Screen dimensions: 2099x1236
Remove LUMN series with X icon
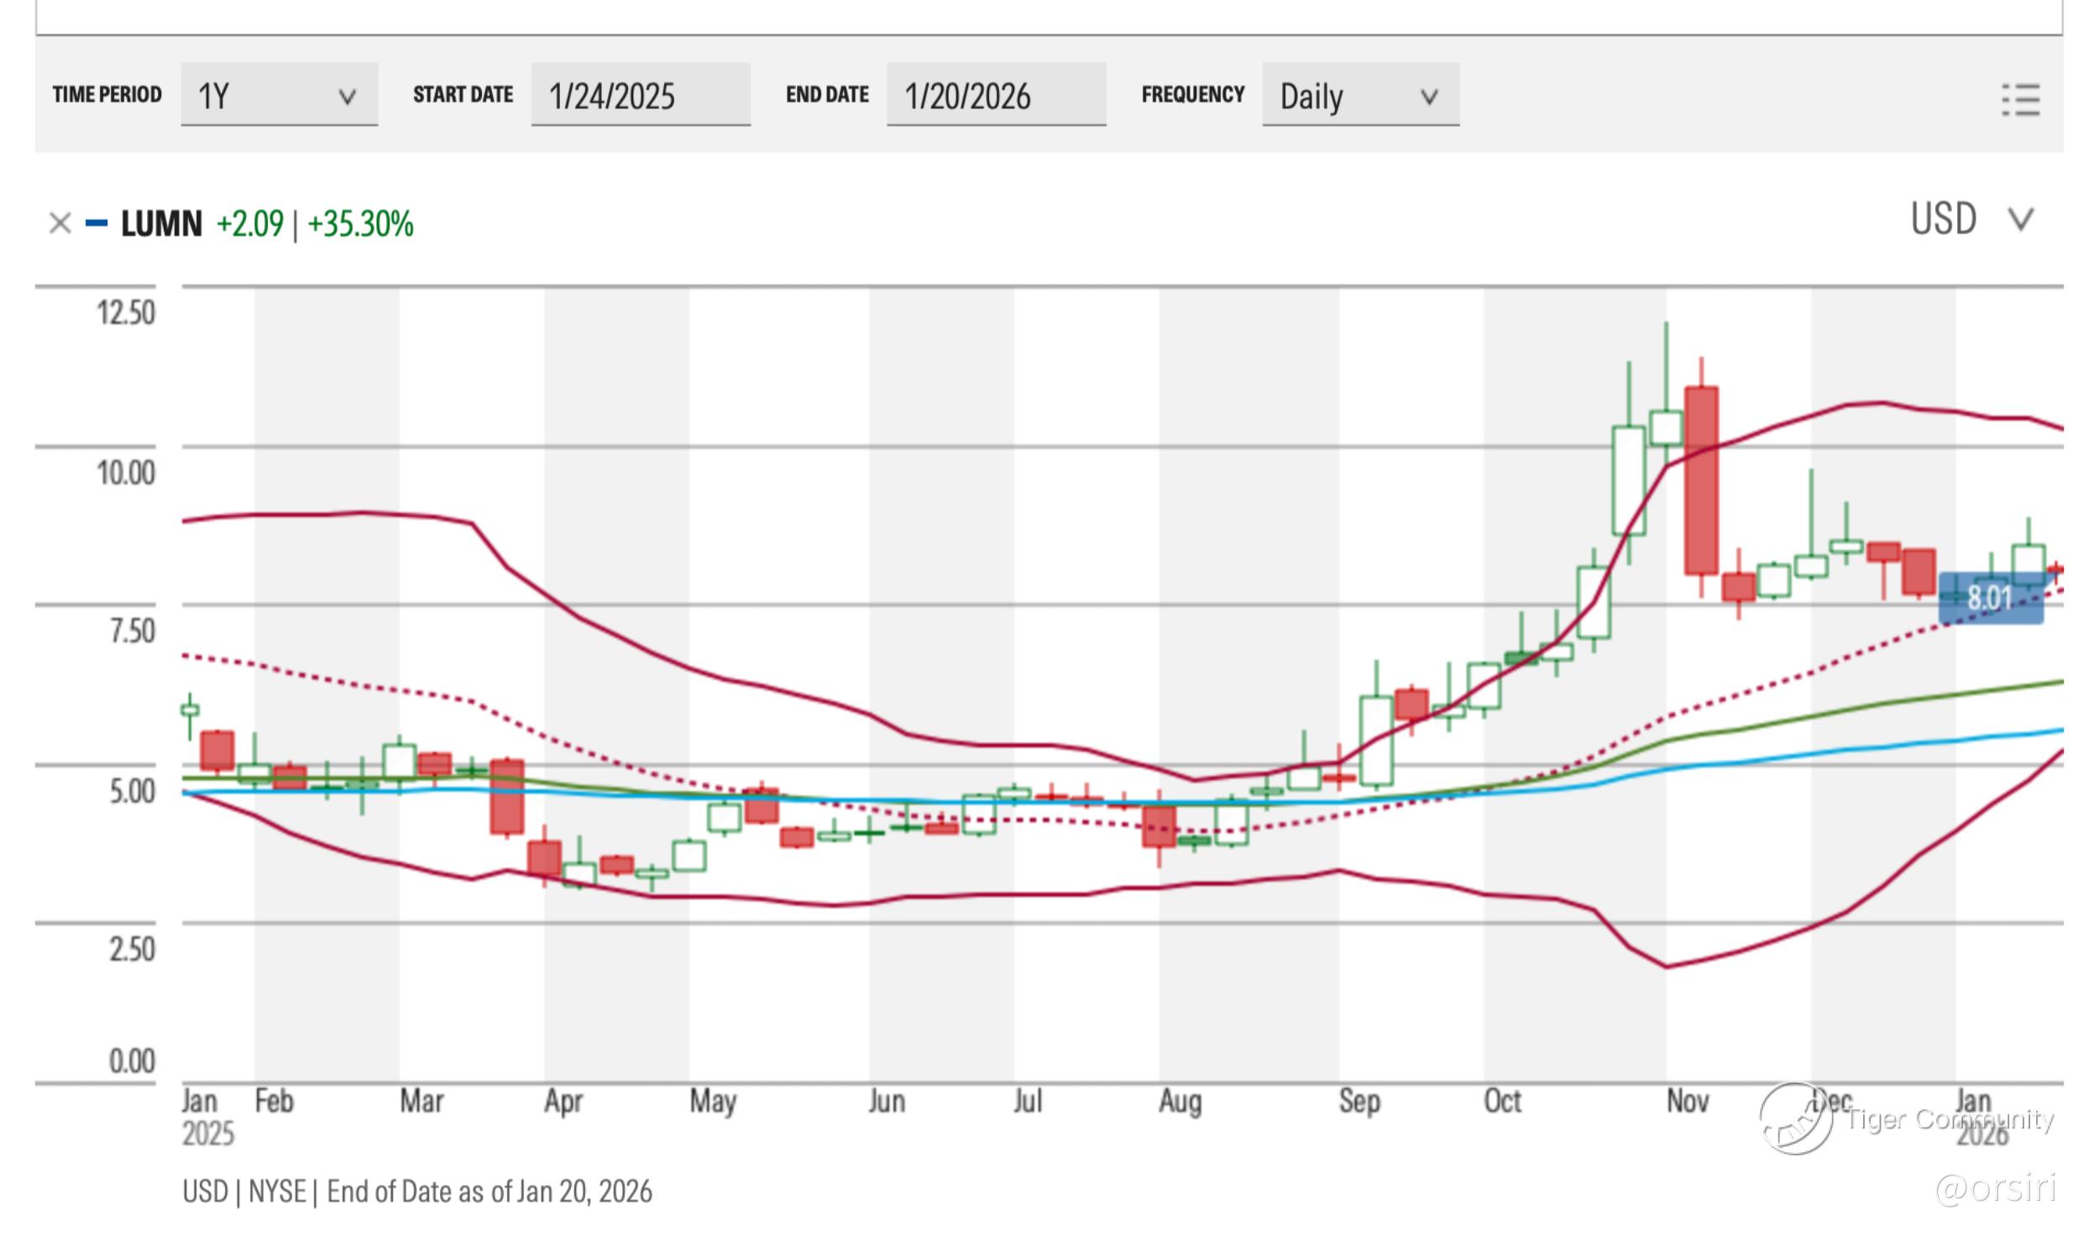[x=60, y=223]
